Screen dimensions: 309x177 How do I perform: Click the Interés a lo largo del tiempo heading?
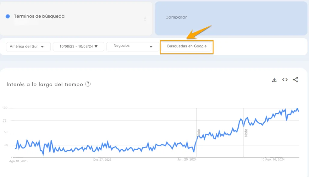tap(45, 84)
